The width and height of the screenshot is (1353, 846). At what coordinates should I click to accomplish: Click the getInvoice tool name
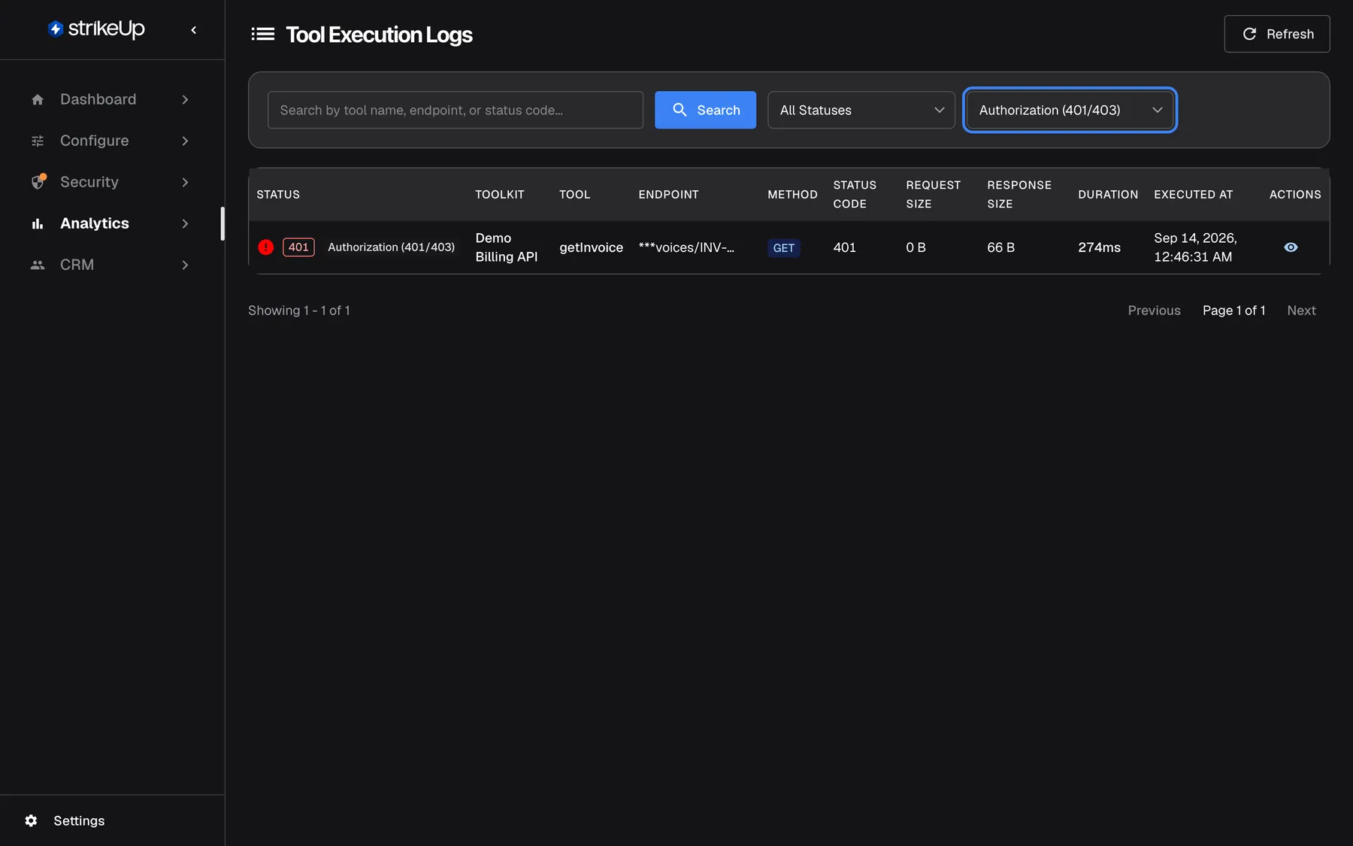(591, 247)
